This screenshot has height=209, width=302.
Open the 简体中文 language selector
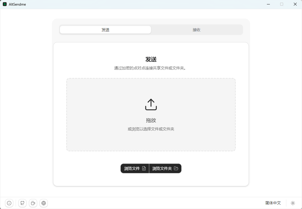click(x=273, y=203)
